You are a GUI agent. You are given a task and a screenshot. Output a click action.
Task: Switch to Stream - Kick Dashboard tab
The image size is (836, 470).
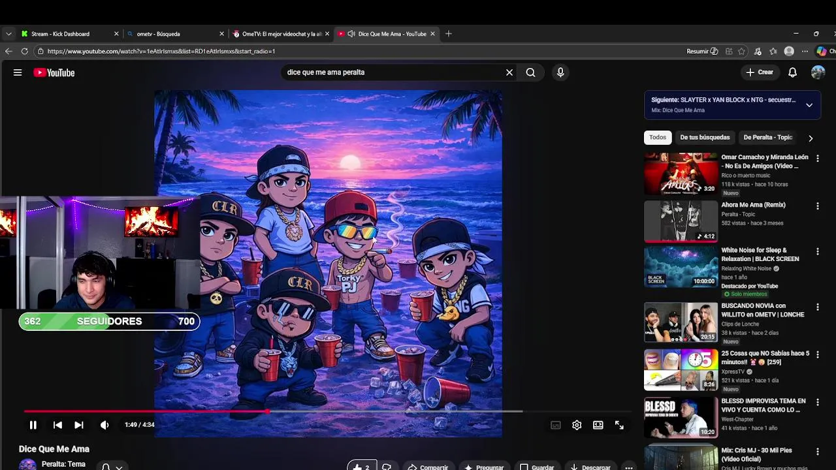[x=70, y=34]
